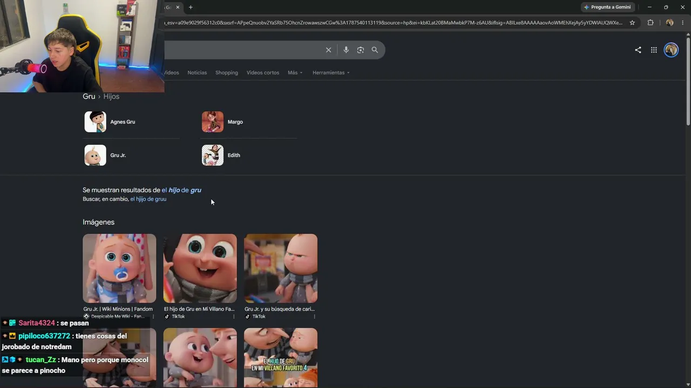Submit search with the magnifier icon
The image size is (691, 388).
point(375,50)
